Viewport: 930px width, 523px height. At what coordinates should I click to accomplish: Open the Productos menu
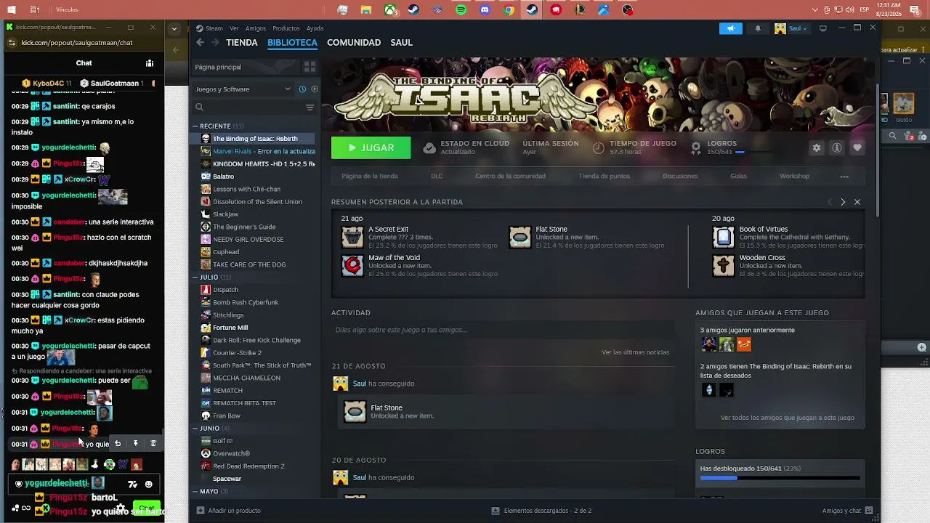(x=286, y=28)
